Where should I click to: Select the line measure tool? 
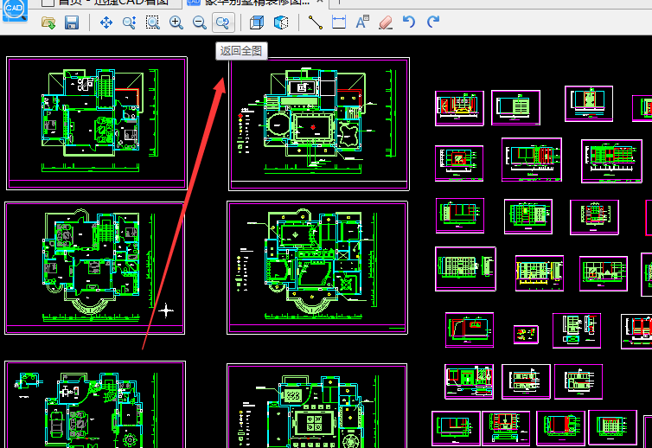click(x=316, y=22)
